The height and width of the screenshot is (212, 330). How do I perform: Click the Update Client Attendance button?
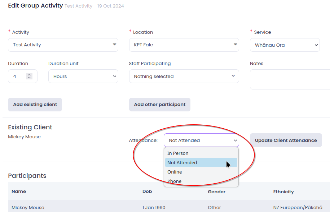tap(286, 140)
